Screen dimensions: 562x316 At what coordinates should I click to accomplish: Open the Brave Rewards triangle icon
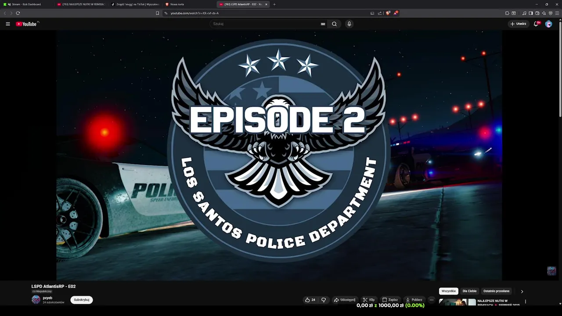pyautogui.click(x=396, y=13)
